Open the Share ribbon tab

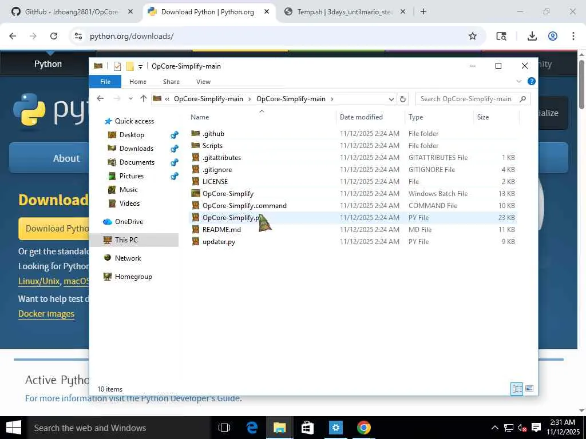(x=171, y=81)
